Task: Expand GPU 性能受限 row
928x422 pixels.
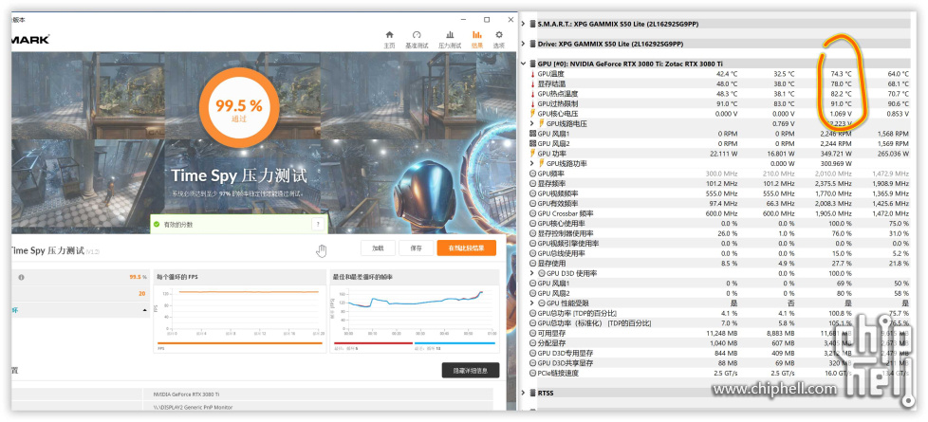Action: (532, 303)
